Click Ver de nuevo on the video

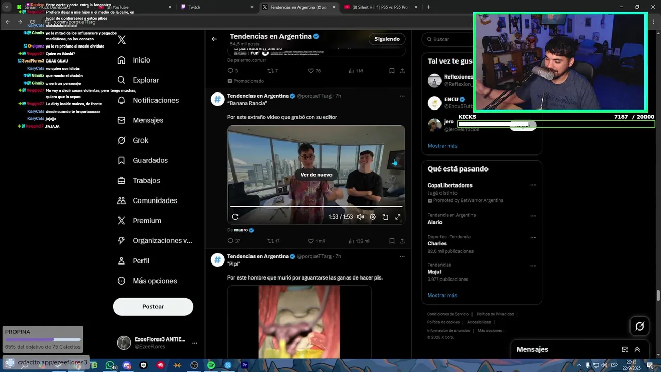tap(316, 175)
